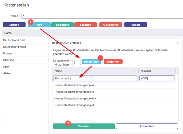Open the Name column options menu icon
Viewport: 183px width, 134px height.
135,71
